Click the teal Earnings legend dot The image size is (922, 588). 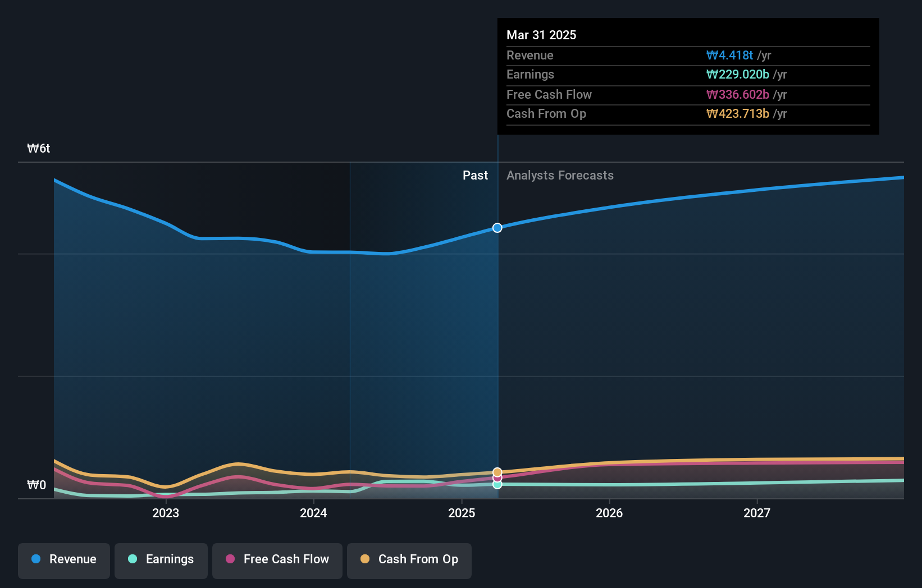131,559
